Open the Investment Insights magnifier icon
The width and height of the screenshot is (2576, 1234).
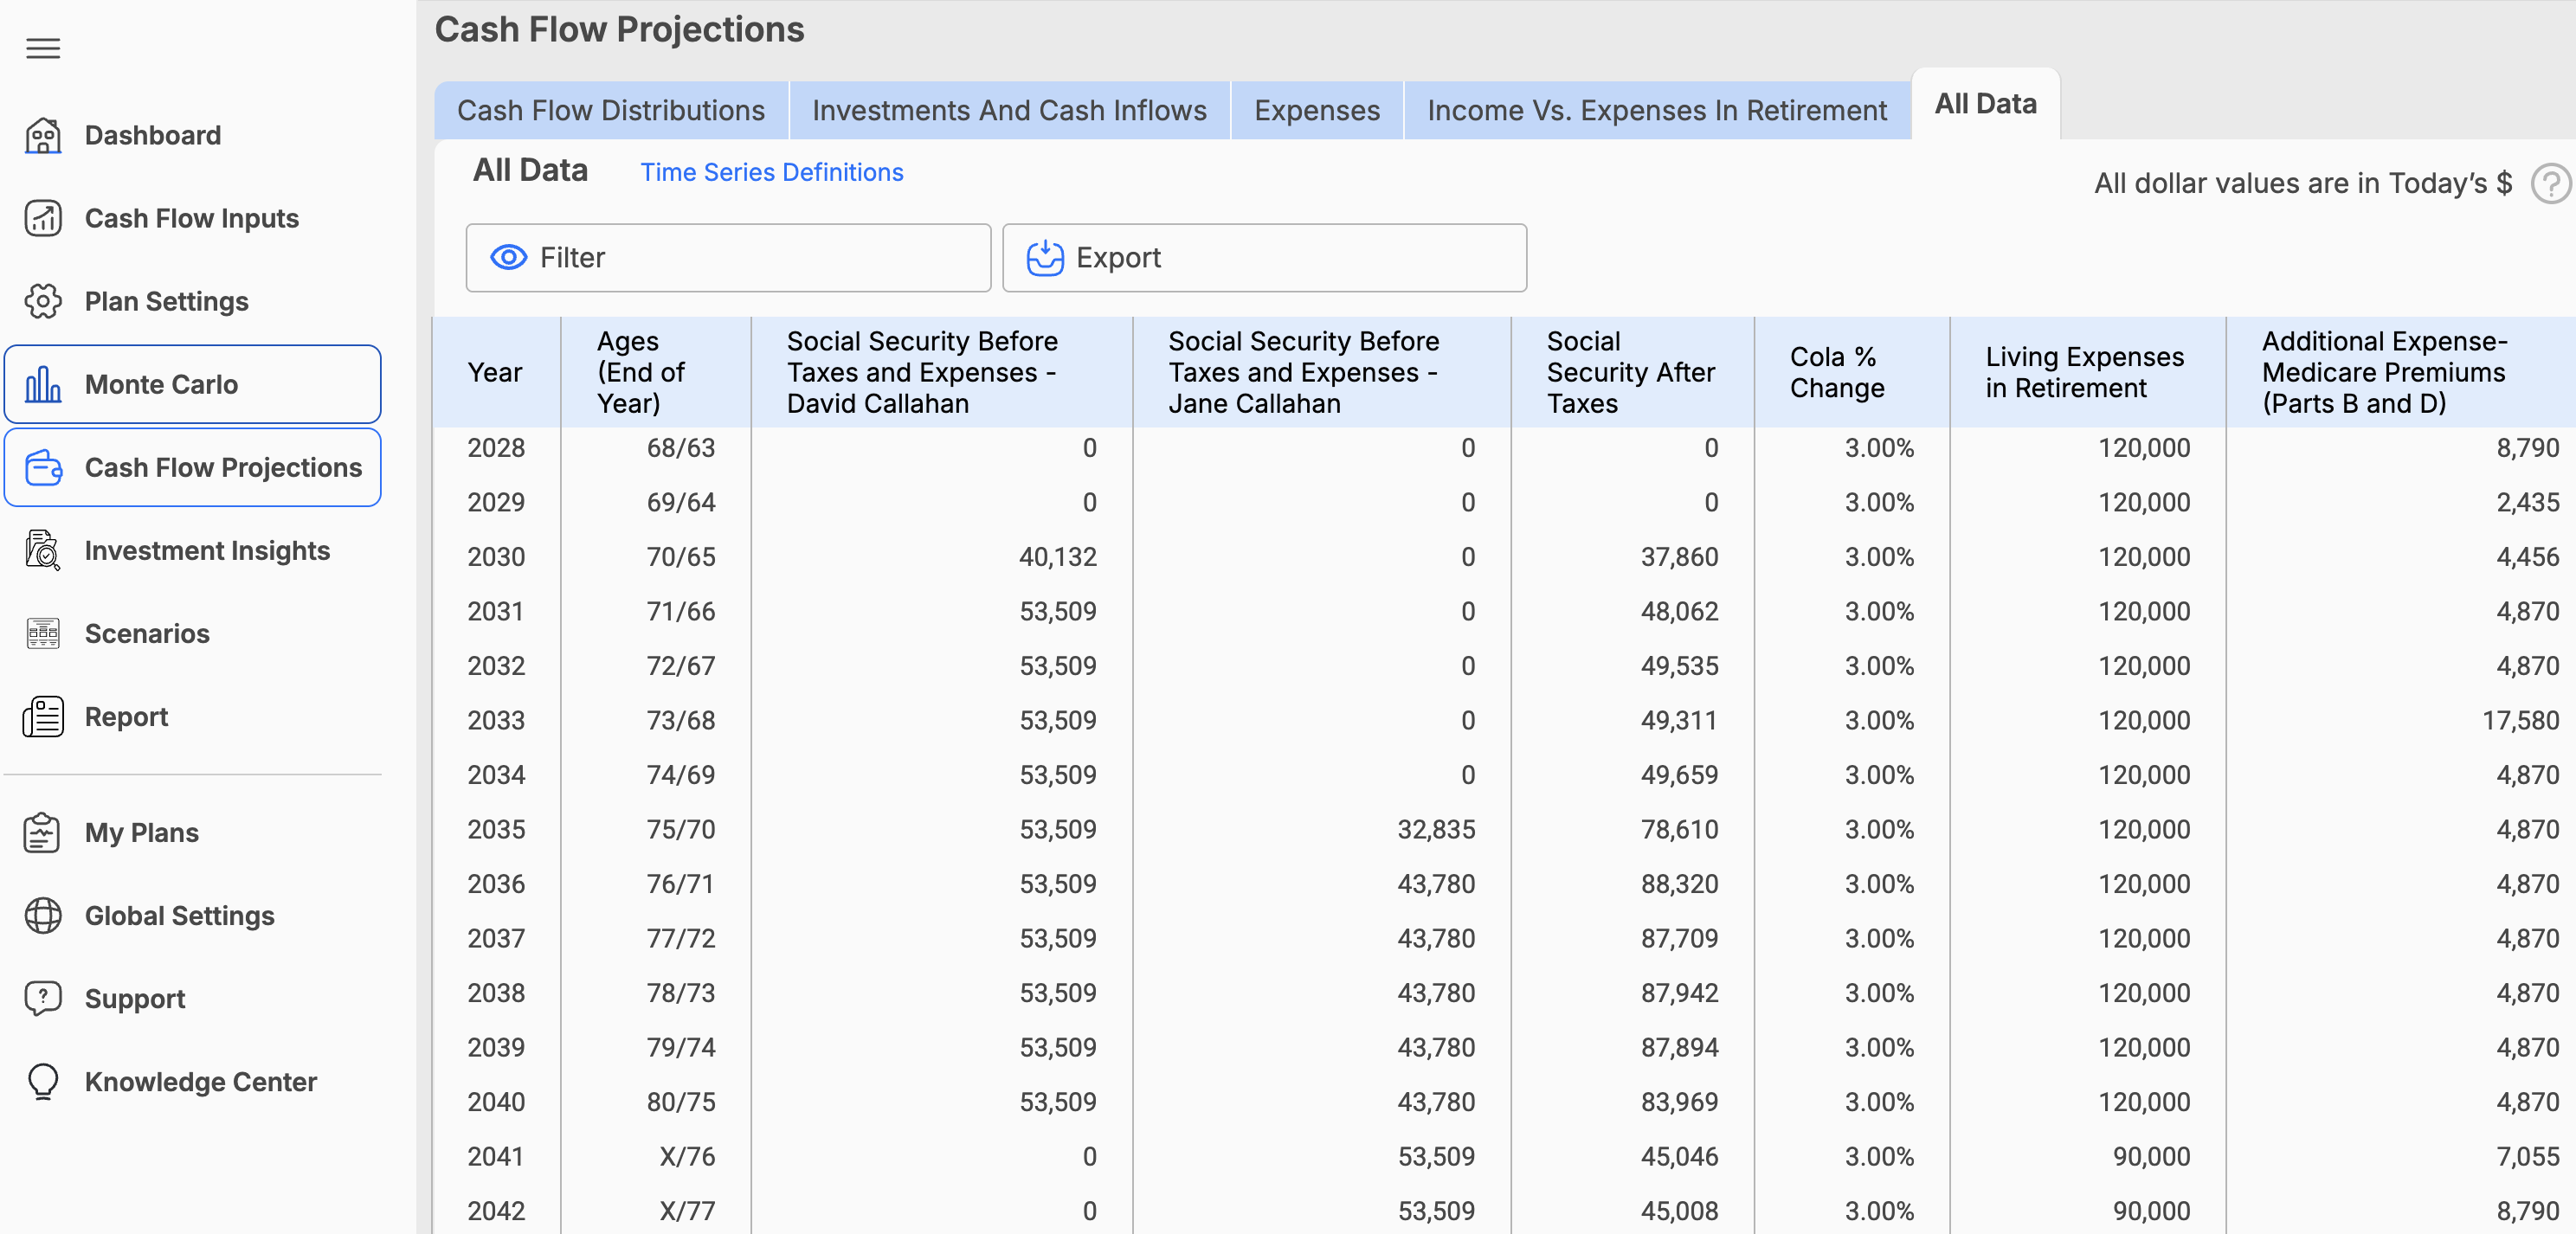point(42,550)
